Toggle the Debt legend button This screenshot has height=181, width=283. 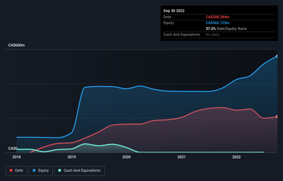click(16, 171)
